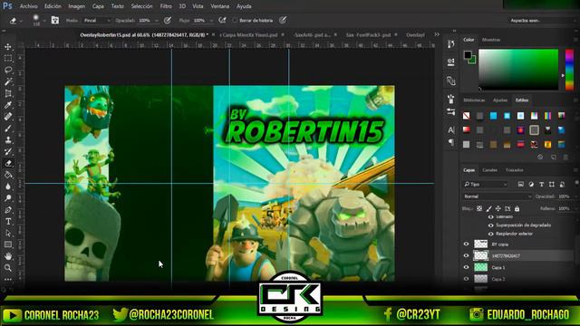Select the Dodge tool
Image resolution: width=580 pixels, height=326 pixels.
(8, 198)
